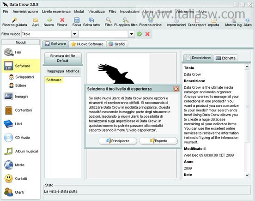Open the File menu
Screen dimensions: 255x201
tap(6, 12)
